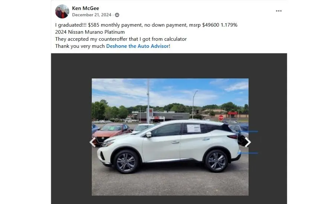316x204 pixels.
Task: Open Ken McGee's profile picture
Action: [x=62, y=11]
